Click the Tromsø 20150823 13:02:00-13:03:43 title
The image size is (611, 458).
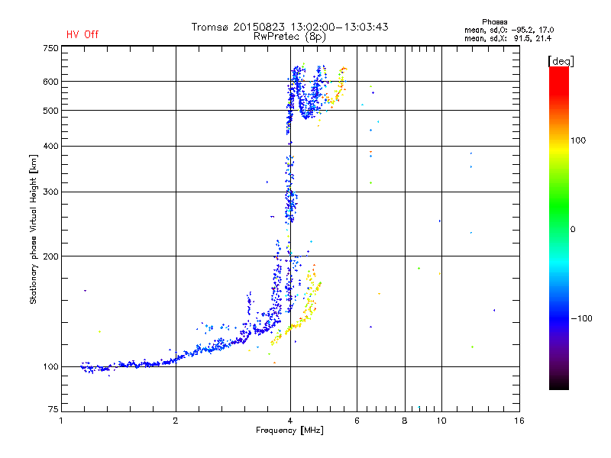(289, 27)
